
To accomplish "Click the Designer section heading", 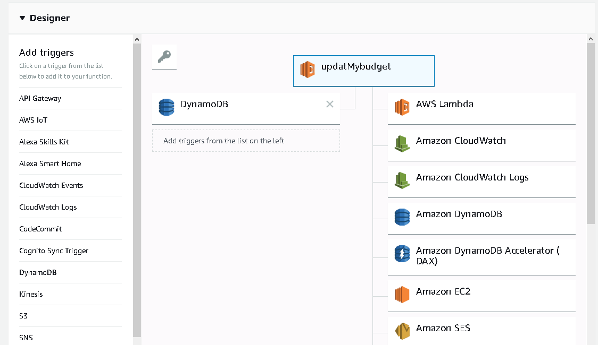I will tap(49, 18).
